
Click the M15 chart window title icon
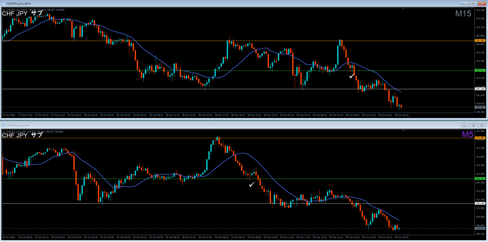tap(4, 4)
